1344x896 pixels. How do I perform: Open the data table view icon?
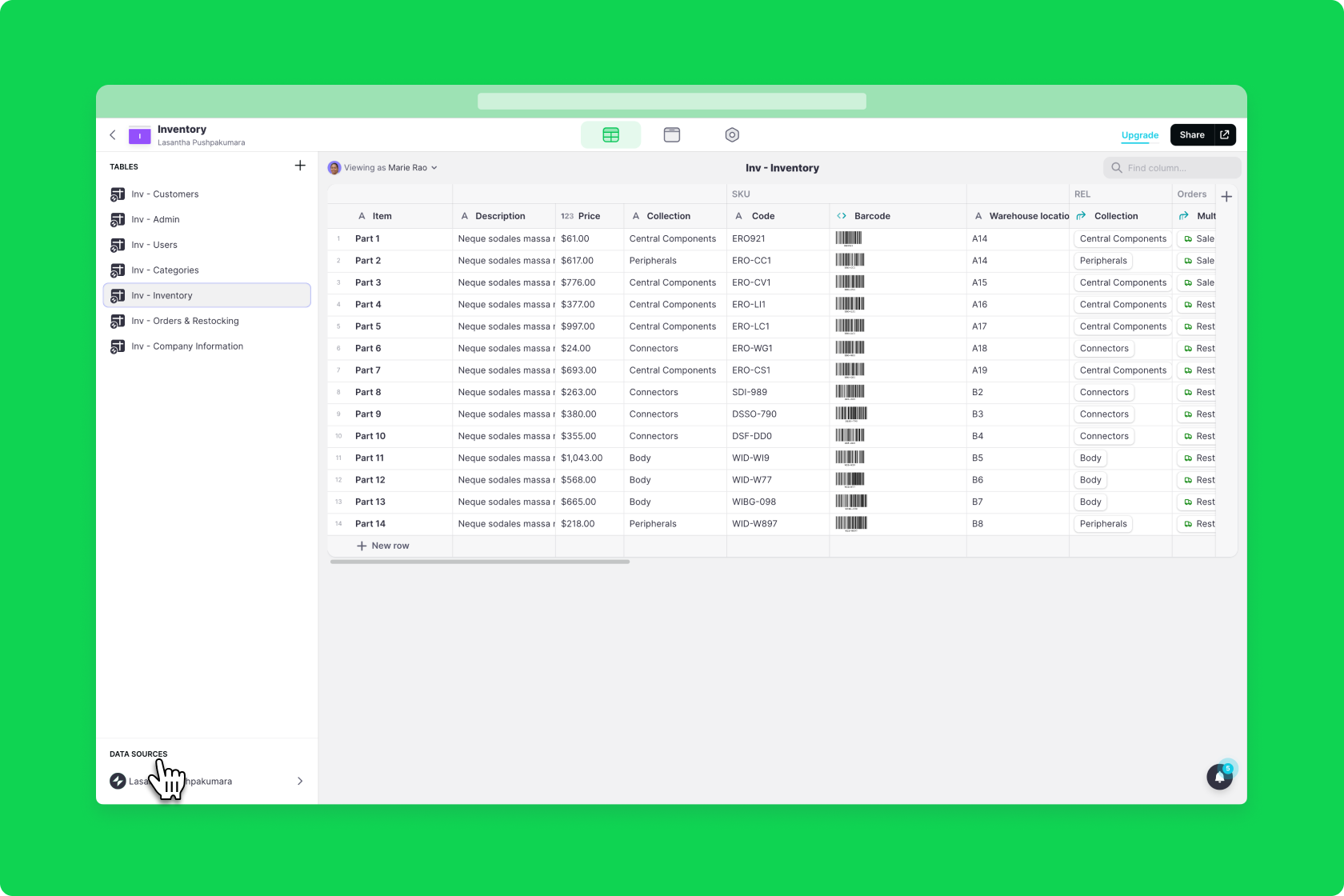pos(610,135)
